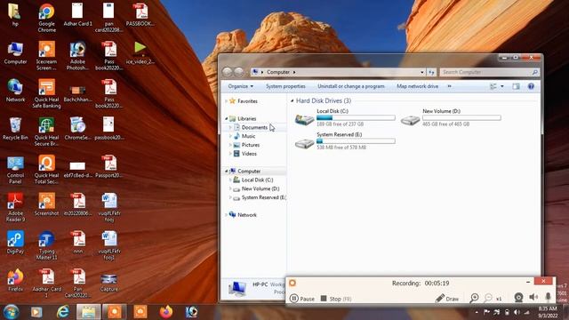Select the Capture desktop icon
Screen dimensions: 569x320
point(108,283)
